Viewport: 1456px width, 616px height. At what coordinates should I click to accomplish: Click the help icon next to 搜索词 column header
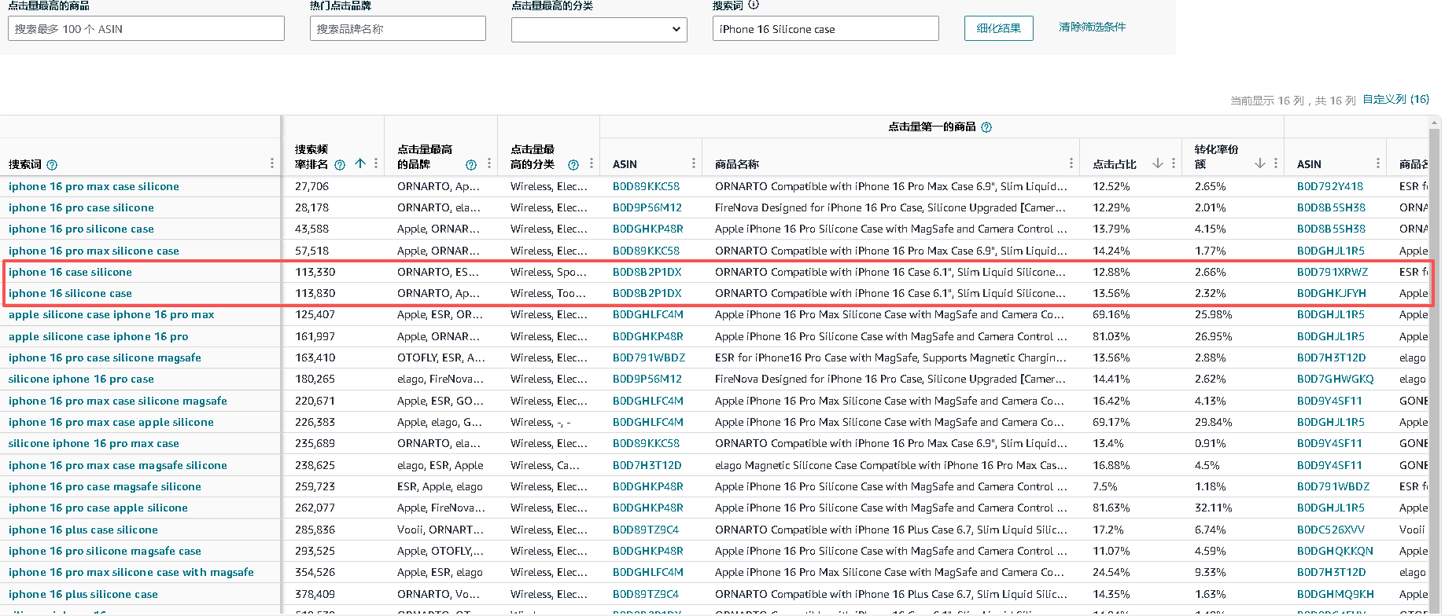pos(52,165)
